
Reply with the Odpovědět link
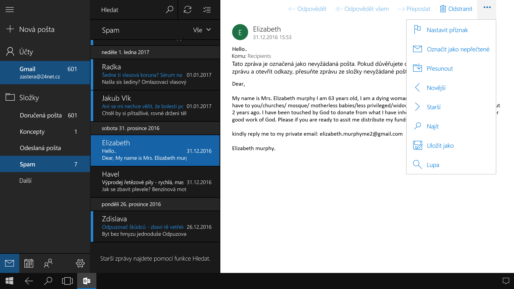coord(307,9)
